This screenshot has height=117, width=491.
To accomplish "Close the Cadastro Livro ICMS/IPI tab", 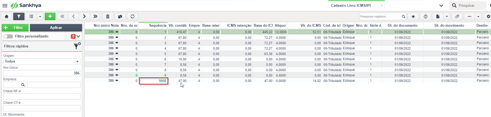I will tap(382, 5).
